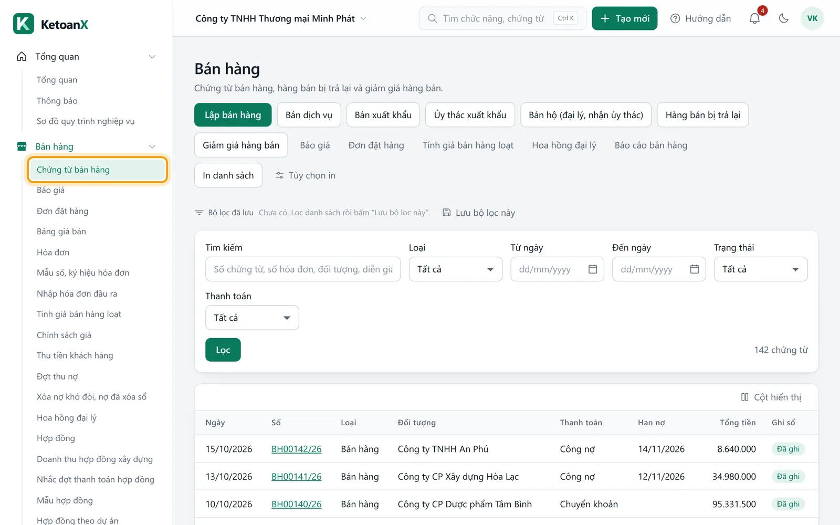The height and width of the screenshot is (525, 840).
Task: Open the Loại dropdown
Action: coord(456,269)
